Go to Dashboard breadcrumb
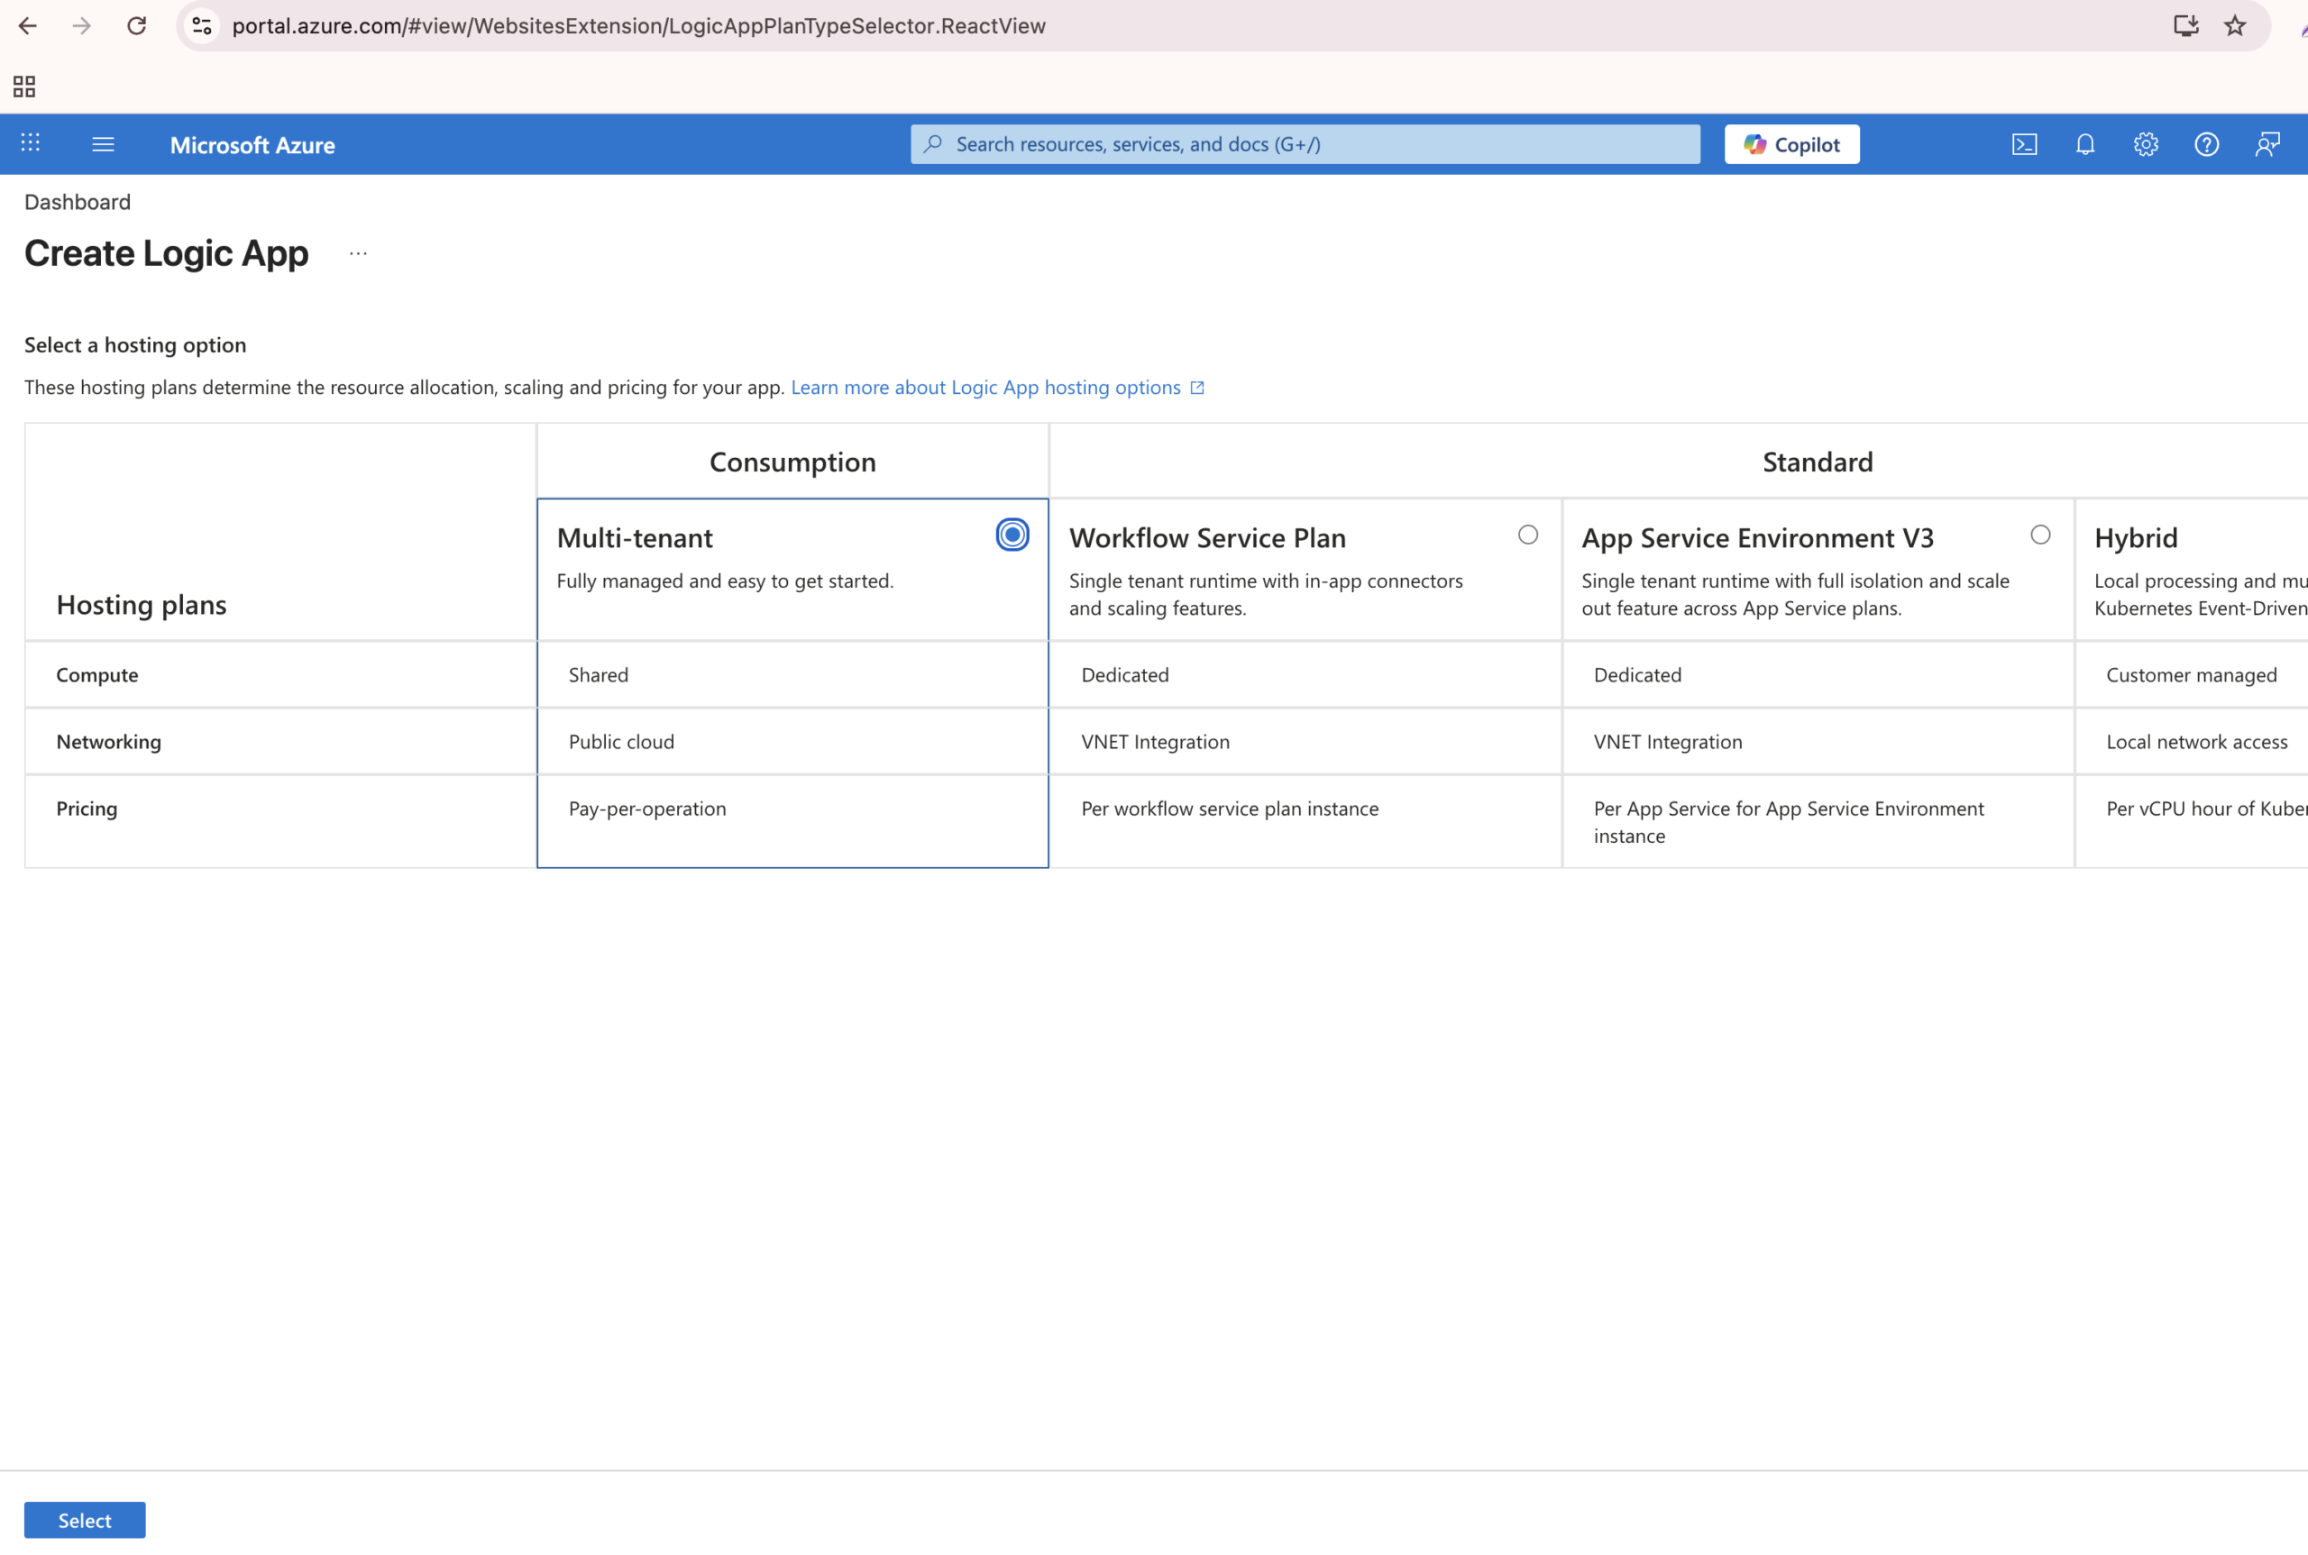The height and width of the screenshot is (1555, 2308). [78, 202]
